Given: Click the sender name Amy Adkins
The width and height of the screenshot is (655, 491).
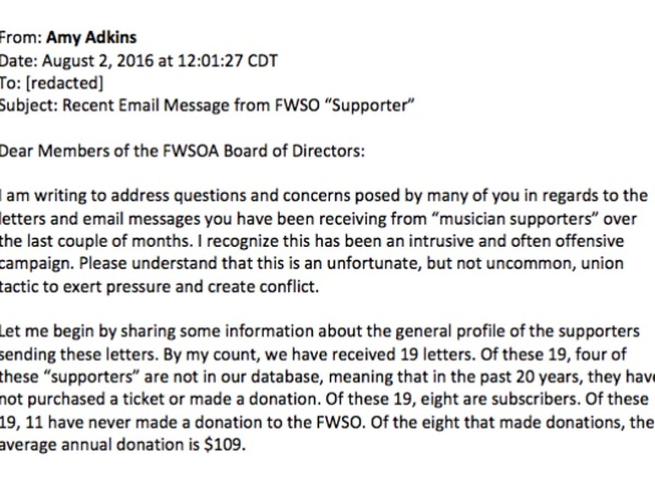Looking at the screenshot, I should 91,38.
